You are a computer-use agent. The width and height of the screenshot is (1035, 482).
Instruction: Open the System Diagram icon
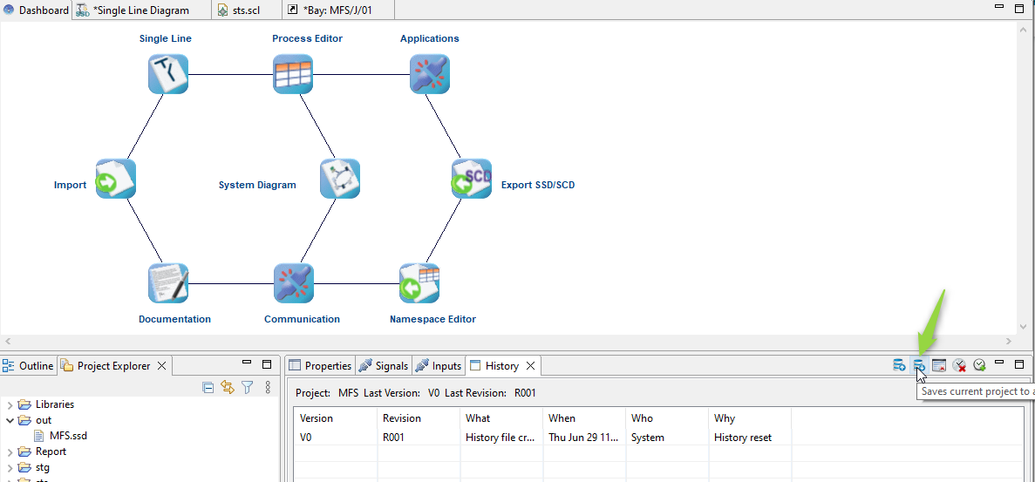(x=340, y=180)
